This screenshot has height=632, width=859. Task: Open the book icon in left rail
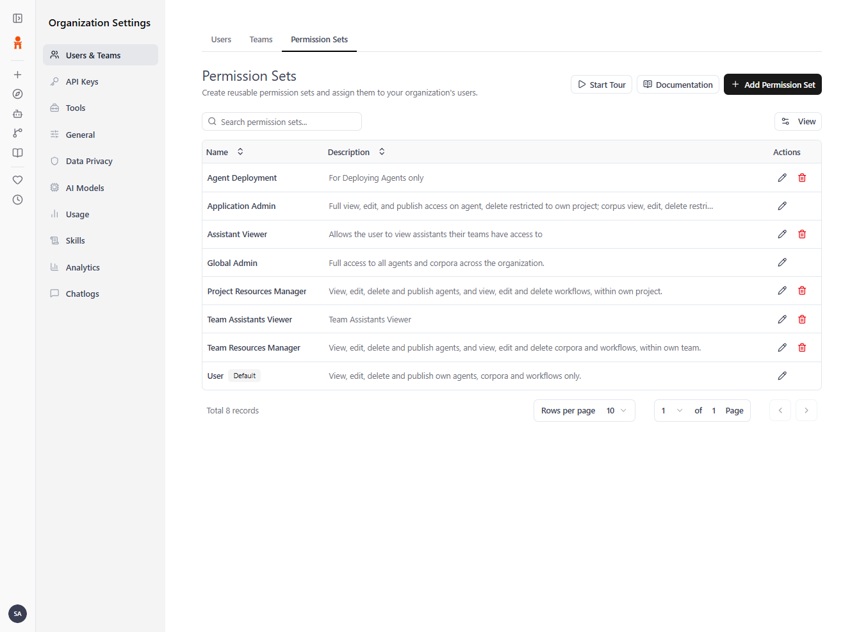pos(18,153)
